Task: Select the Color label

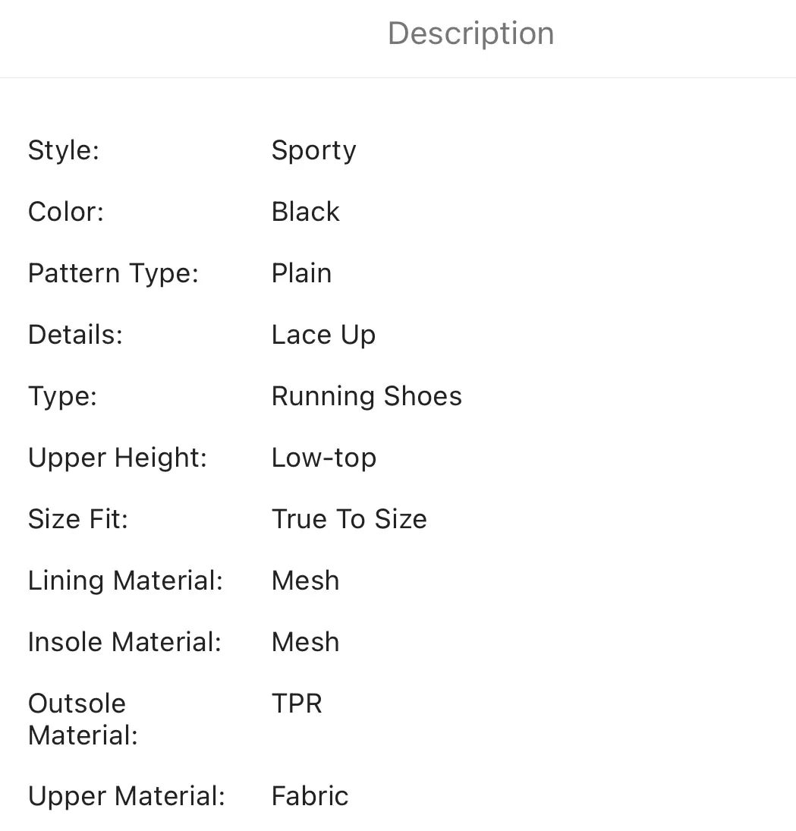Action: tap(66, 212)
